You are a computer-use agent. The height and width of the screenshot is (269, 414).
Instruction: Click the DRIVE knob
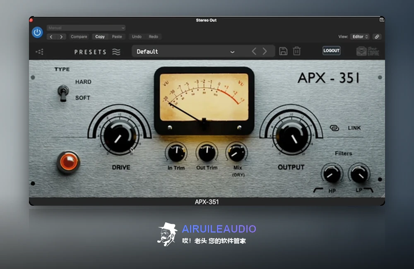[x=119, y=137]
